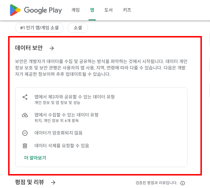Click the text 개인 정보 및 앱 정보 및 성능
This screenshot has height=188, width=210.
(57, 103)
